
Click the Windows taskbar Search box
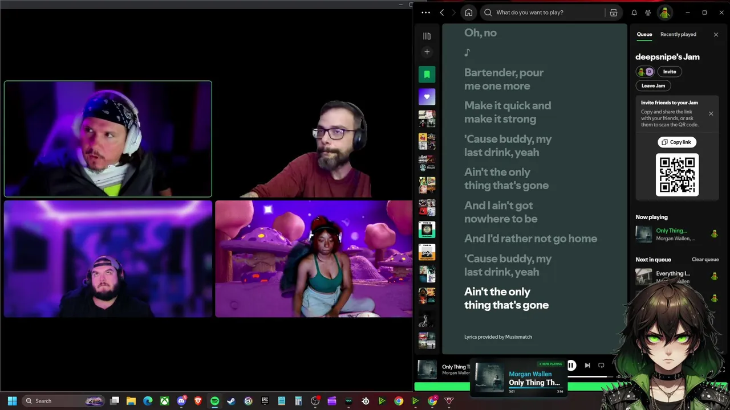[x=64, y=401]
